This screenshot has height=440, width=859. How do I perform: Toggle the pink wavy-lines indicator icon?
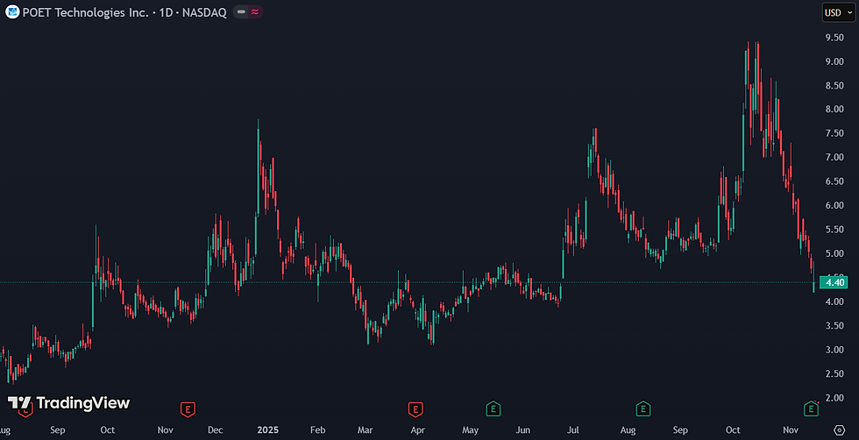(255, 12)
